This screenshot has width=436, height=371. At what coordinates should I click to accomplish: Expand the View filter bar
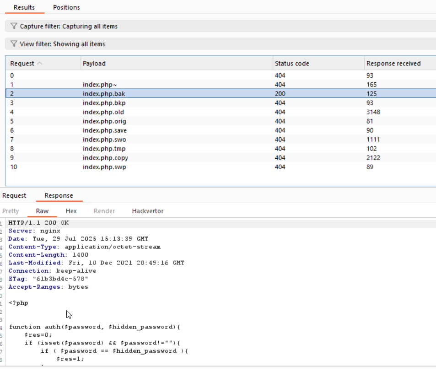[x=220, y=44]
